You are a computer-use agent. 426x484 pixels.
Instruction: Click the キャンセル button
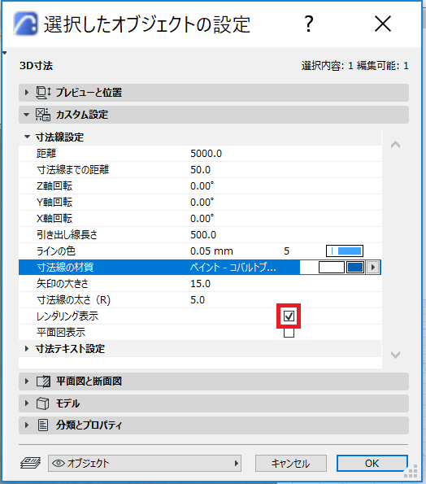pyautogui.click(x=290, y=464)
